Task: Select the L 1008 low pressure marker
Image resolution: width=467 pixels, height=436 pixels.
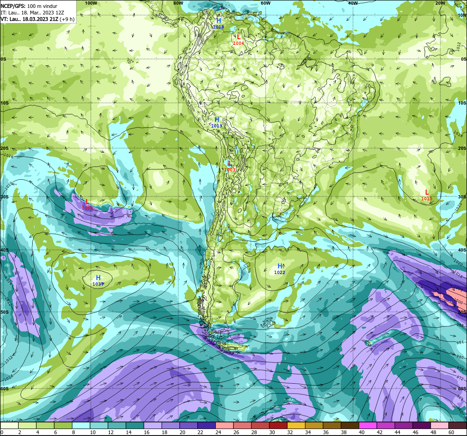Action: pos(87,204)
